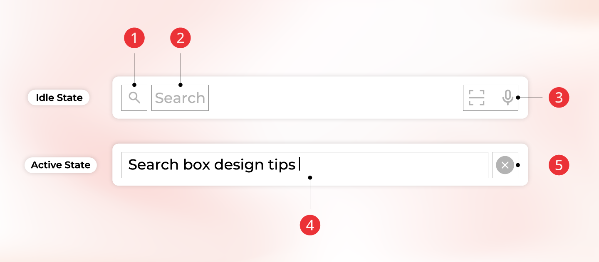
Task: Select the red number 4 badge
Action: (310, 225)
